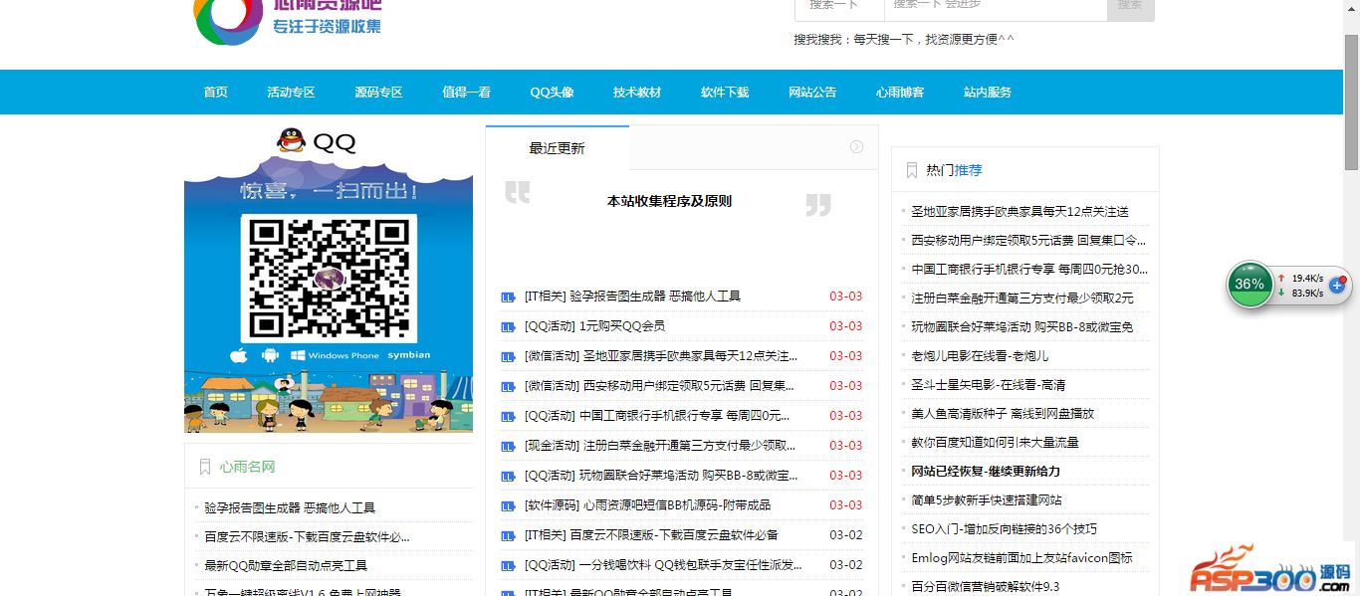Image resolution: width=1360 pixels, height=596 pixels.
Task: Go to 软件下载 in navigation bar
Action: tap(725, 93)
